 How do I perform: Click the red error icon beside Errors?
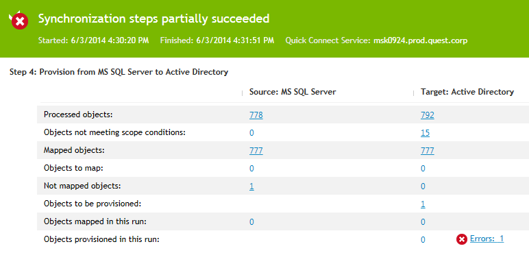462,239
